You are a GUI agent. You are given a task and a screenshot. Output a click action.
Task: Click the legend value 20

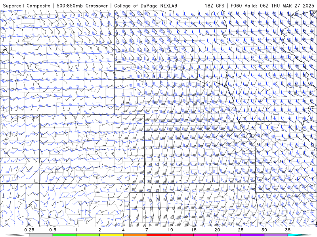pyautogui.click(x=217, y=230)
